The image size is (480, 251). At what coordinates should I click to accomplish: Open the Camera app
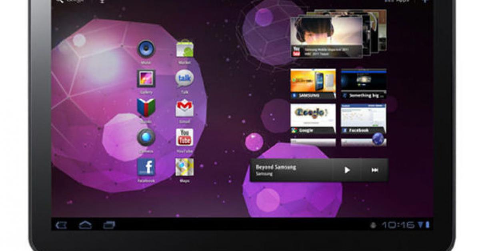coord(146,138)
